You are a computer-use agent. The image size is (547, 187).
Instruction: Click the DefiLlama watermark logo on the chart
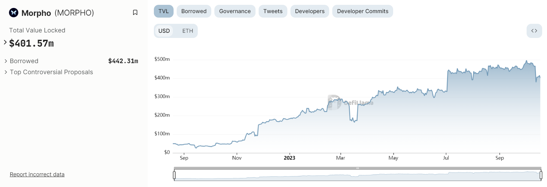click(x=350, y=102)
